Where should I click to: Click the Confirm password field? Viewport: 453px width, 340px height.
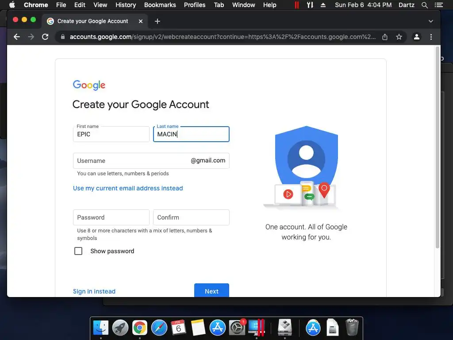tap(191, 217)
